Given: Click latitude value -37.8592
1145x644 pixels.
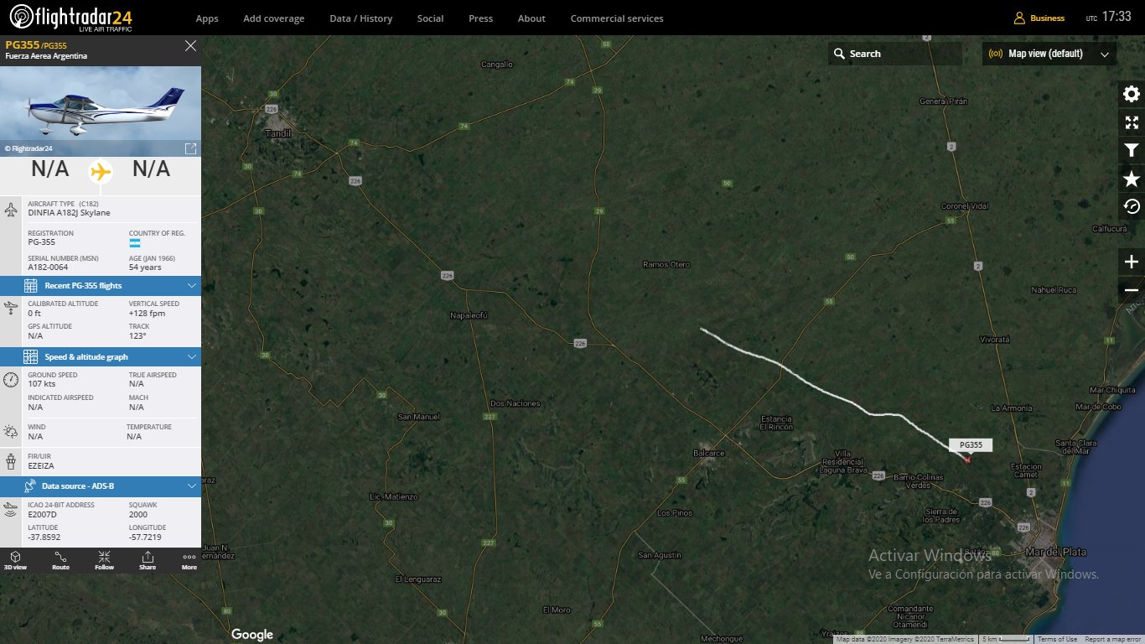Looking at the screenshot, I should [44, 537].
